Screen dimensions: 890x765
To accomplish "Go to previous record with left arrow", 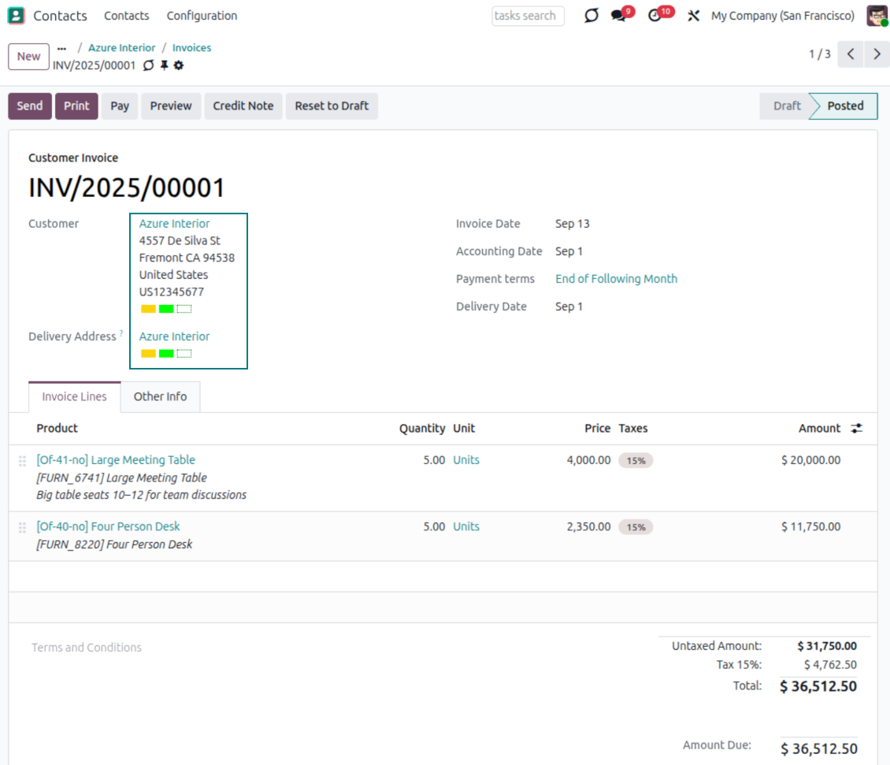I will tap(850, 54).
